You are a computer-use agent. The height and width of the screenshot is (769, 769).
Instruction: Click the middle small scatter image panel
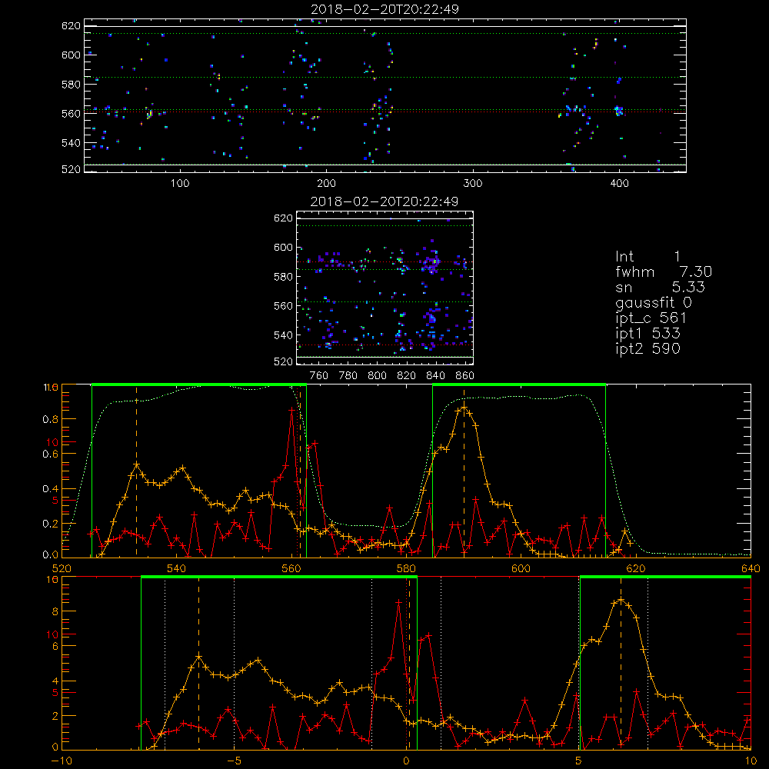click(x=385, y=288)
